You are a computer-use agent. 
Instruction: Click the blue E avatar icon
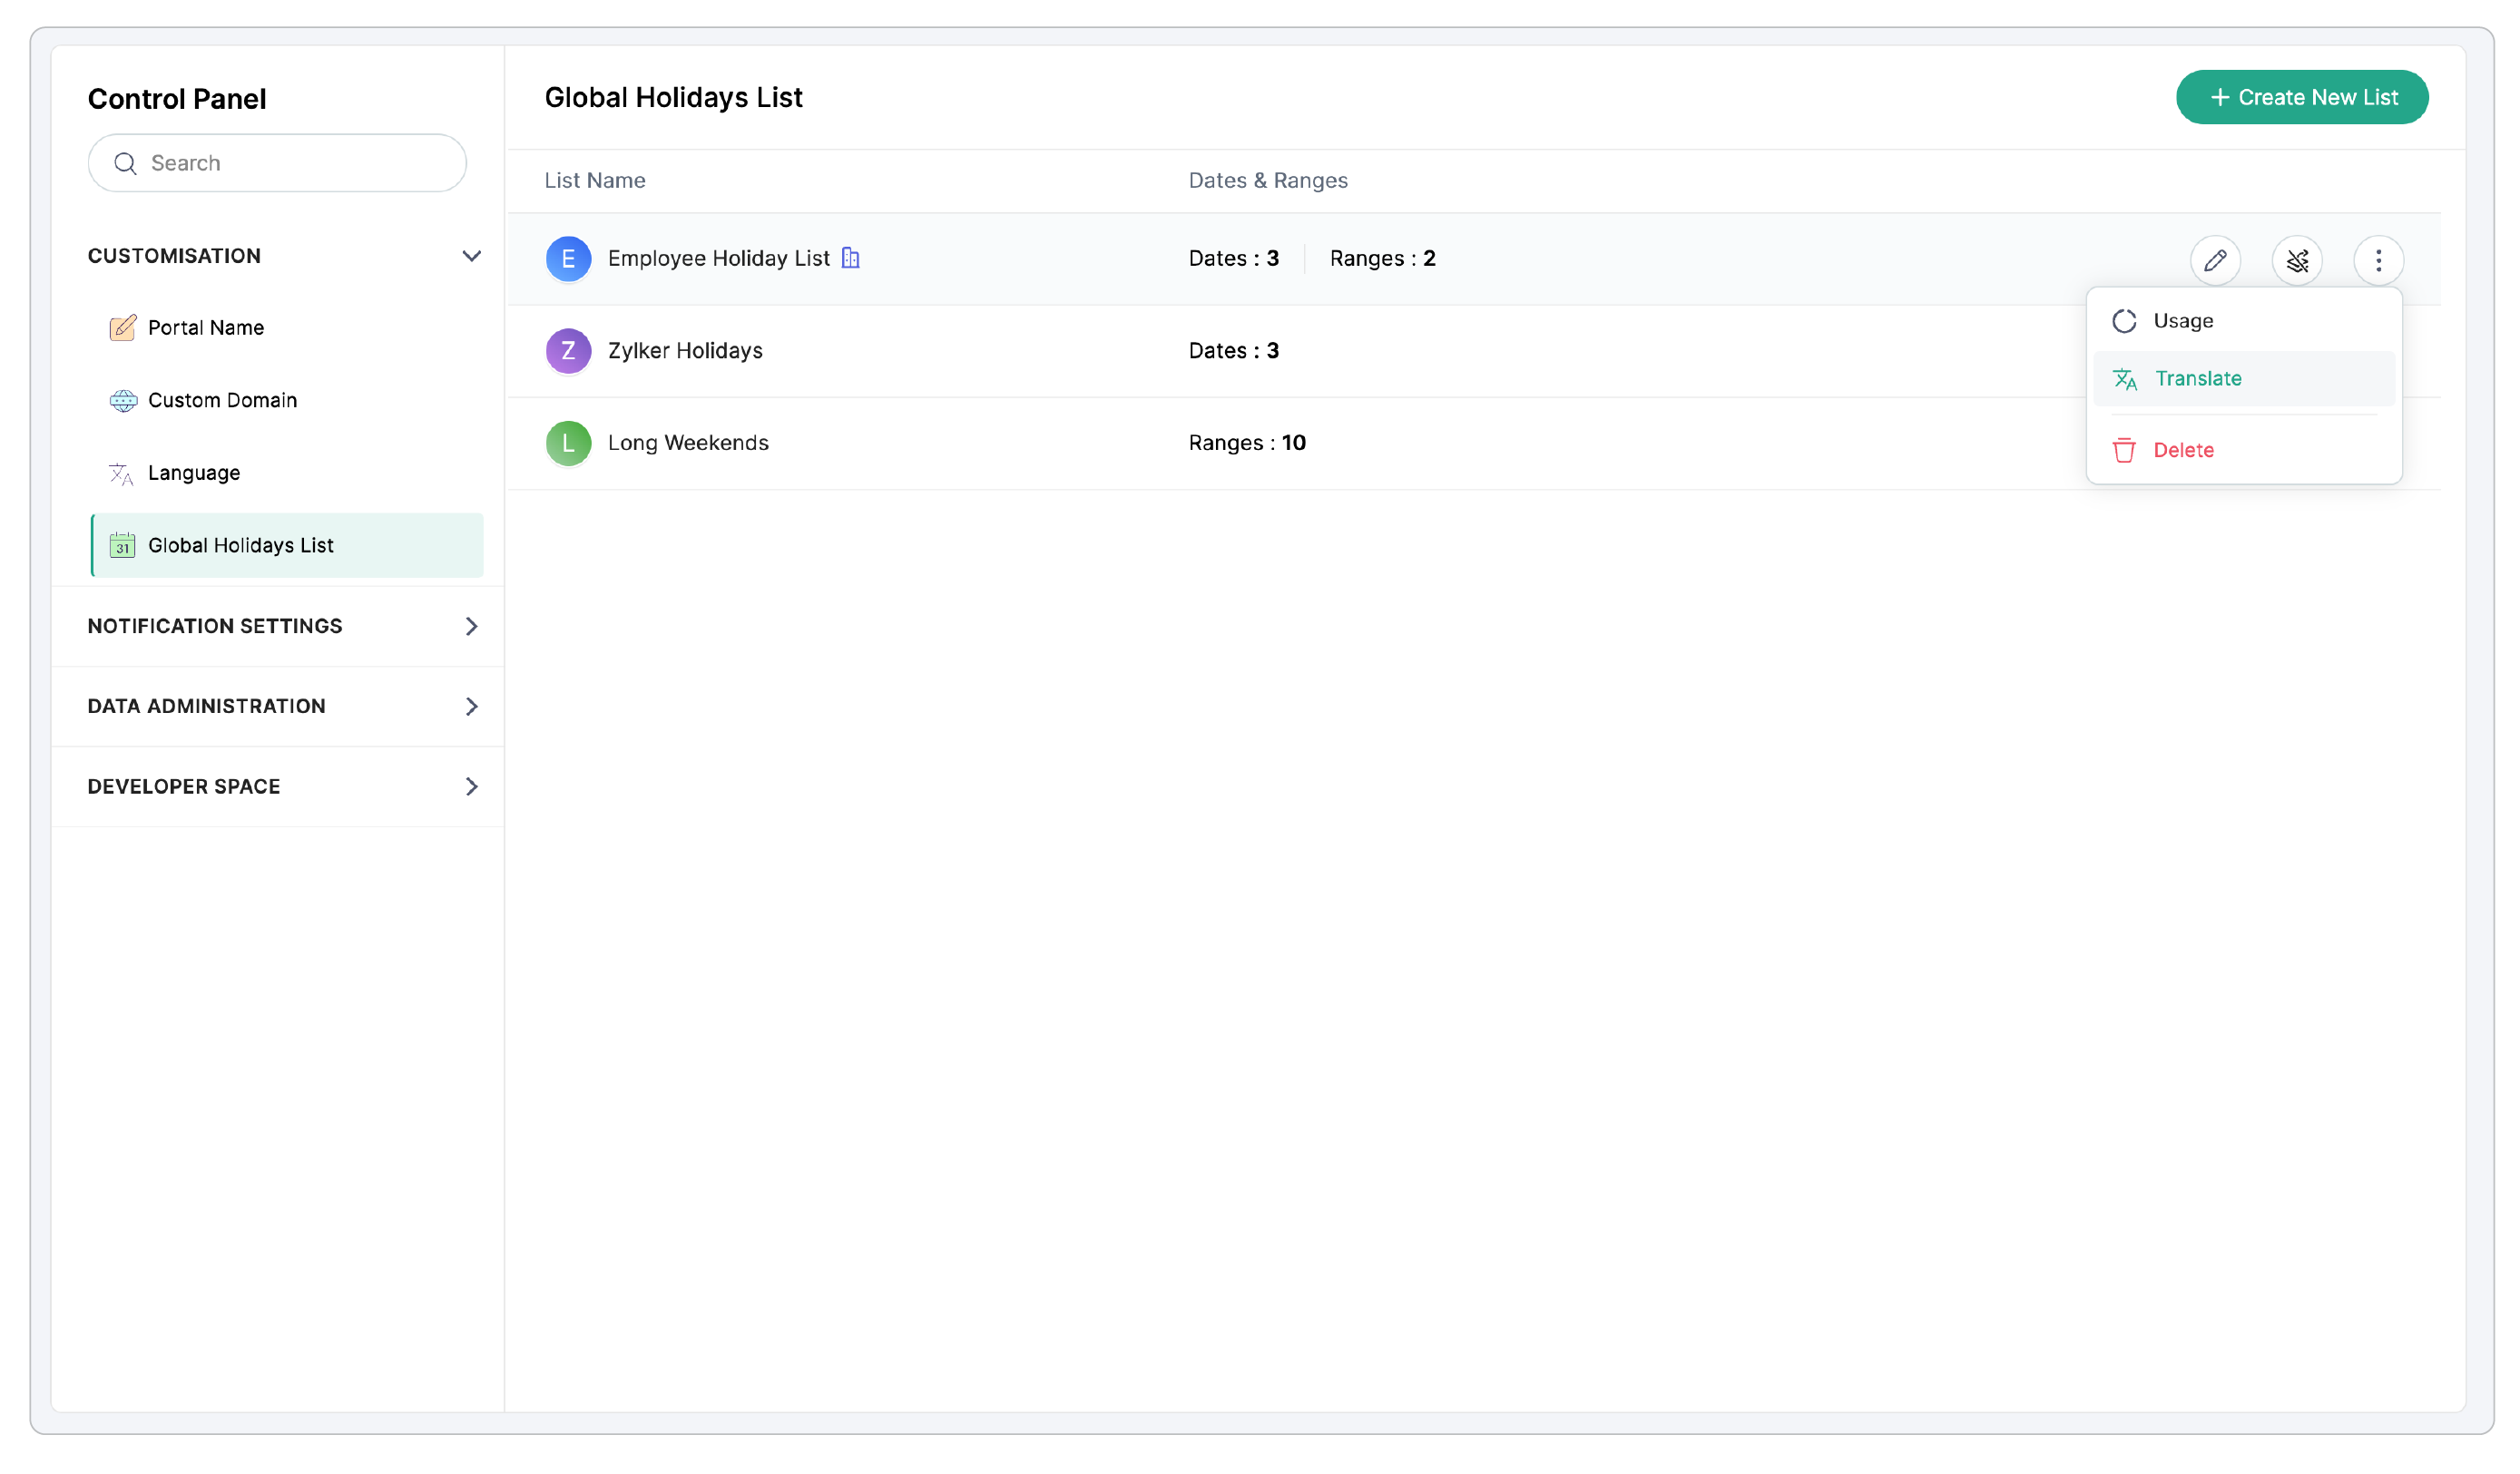(x=568, y=259)
